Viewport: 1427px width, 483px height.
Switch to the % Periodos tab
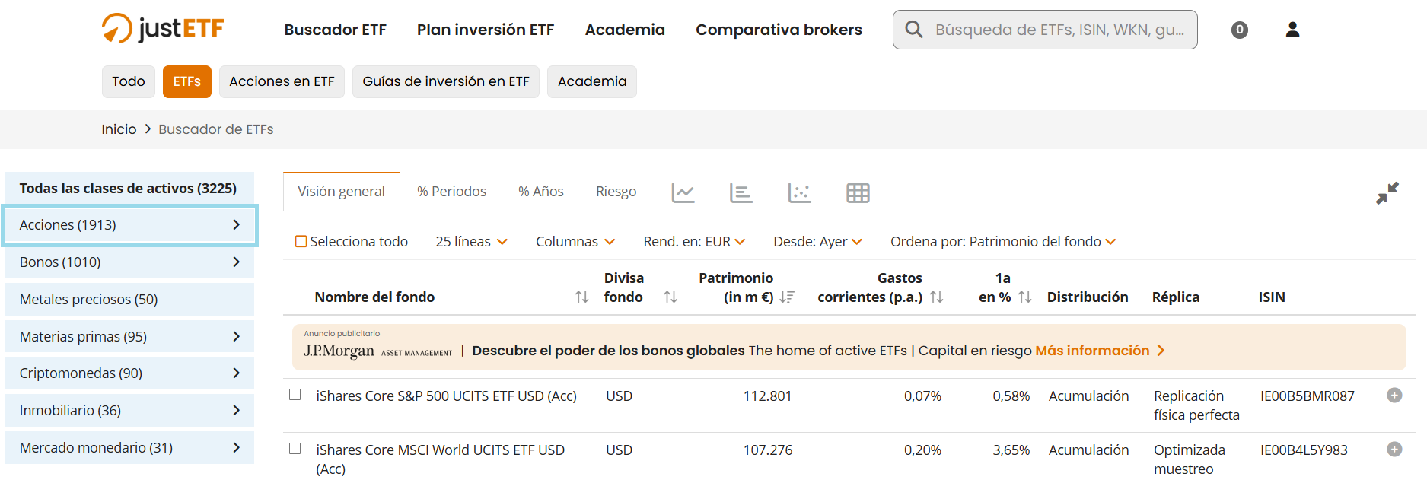tap(451, 192)
